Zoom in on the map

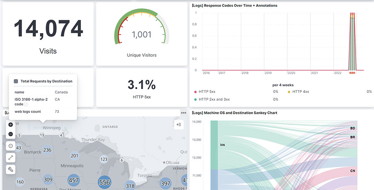tap(10, 125)
